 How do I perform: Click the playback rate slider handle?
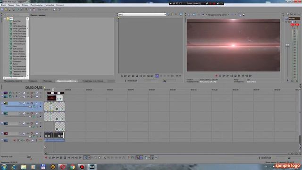[x=29, y=157]
